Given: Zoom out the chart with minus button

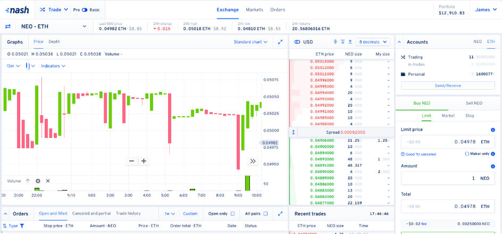Looking at the screenshot, I should click(x=131, y=161).
